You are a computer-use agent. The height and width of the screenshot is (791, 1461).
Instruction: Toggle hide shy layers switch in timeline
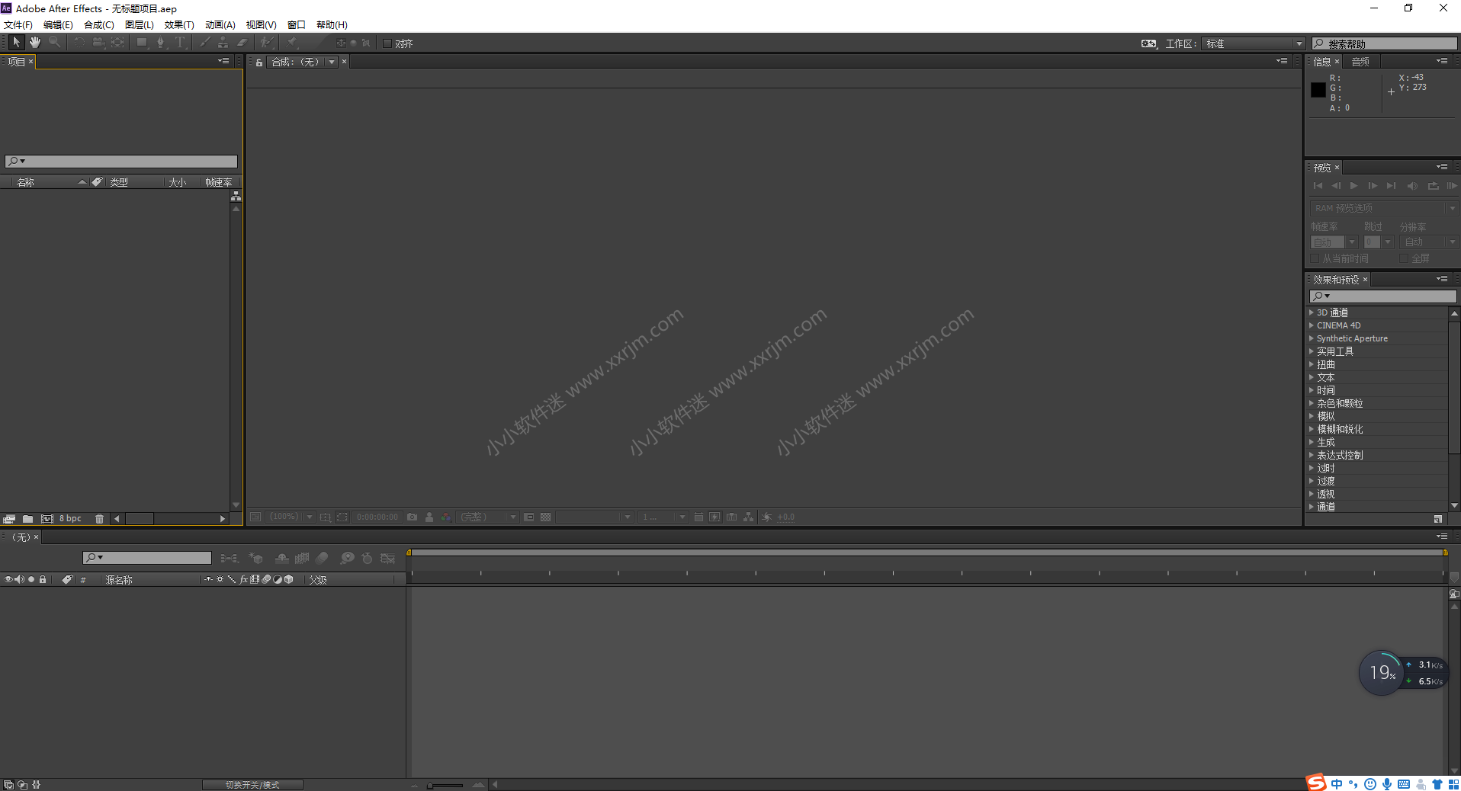tap(282, 559)
